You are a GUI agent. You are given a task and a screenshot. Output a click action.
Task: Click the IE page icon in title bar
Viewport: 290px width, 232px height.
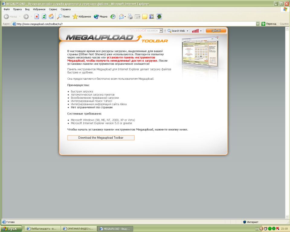[4, 4]
